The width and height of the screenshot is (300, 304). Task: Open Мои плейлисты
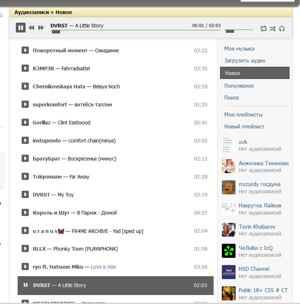[x=243, y=115]
